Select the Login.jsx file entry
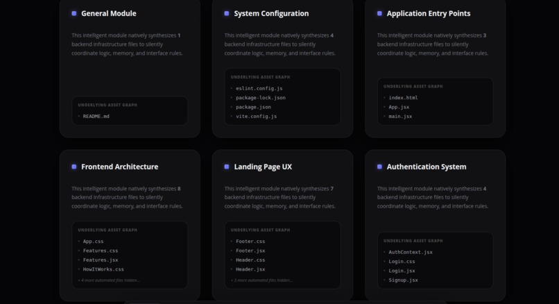Image resolution: width=559 pixels, height=304 pixels. 402,271
